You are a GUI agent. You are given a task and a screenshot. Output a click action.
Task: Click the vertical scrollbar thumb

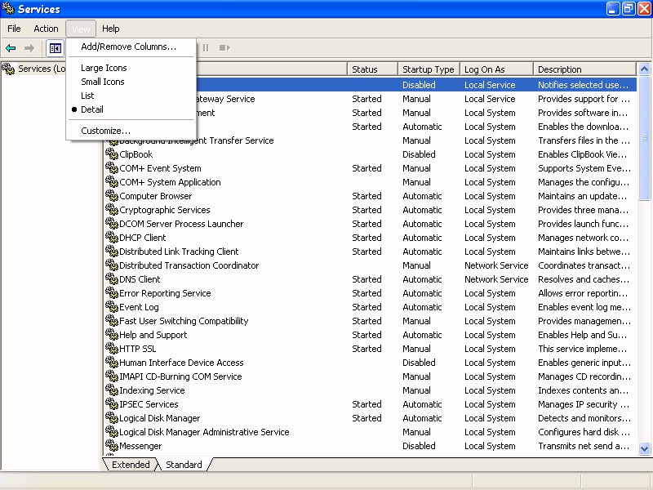point(644,138)
